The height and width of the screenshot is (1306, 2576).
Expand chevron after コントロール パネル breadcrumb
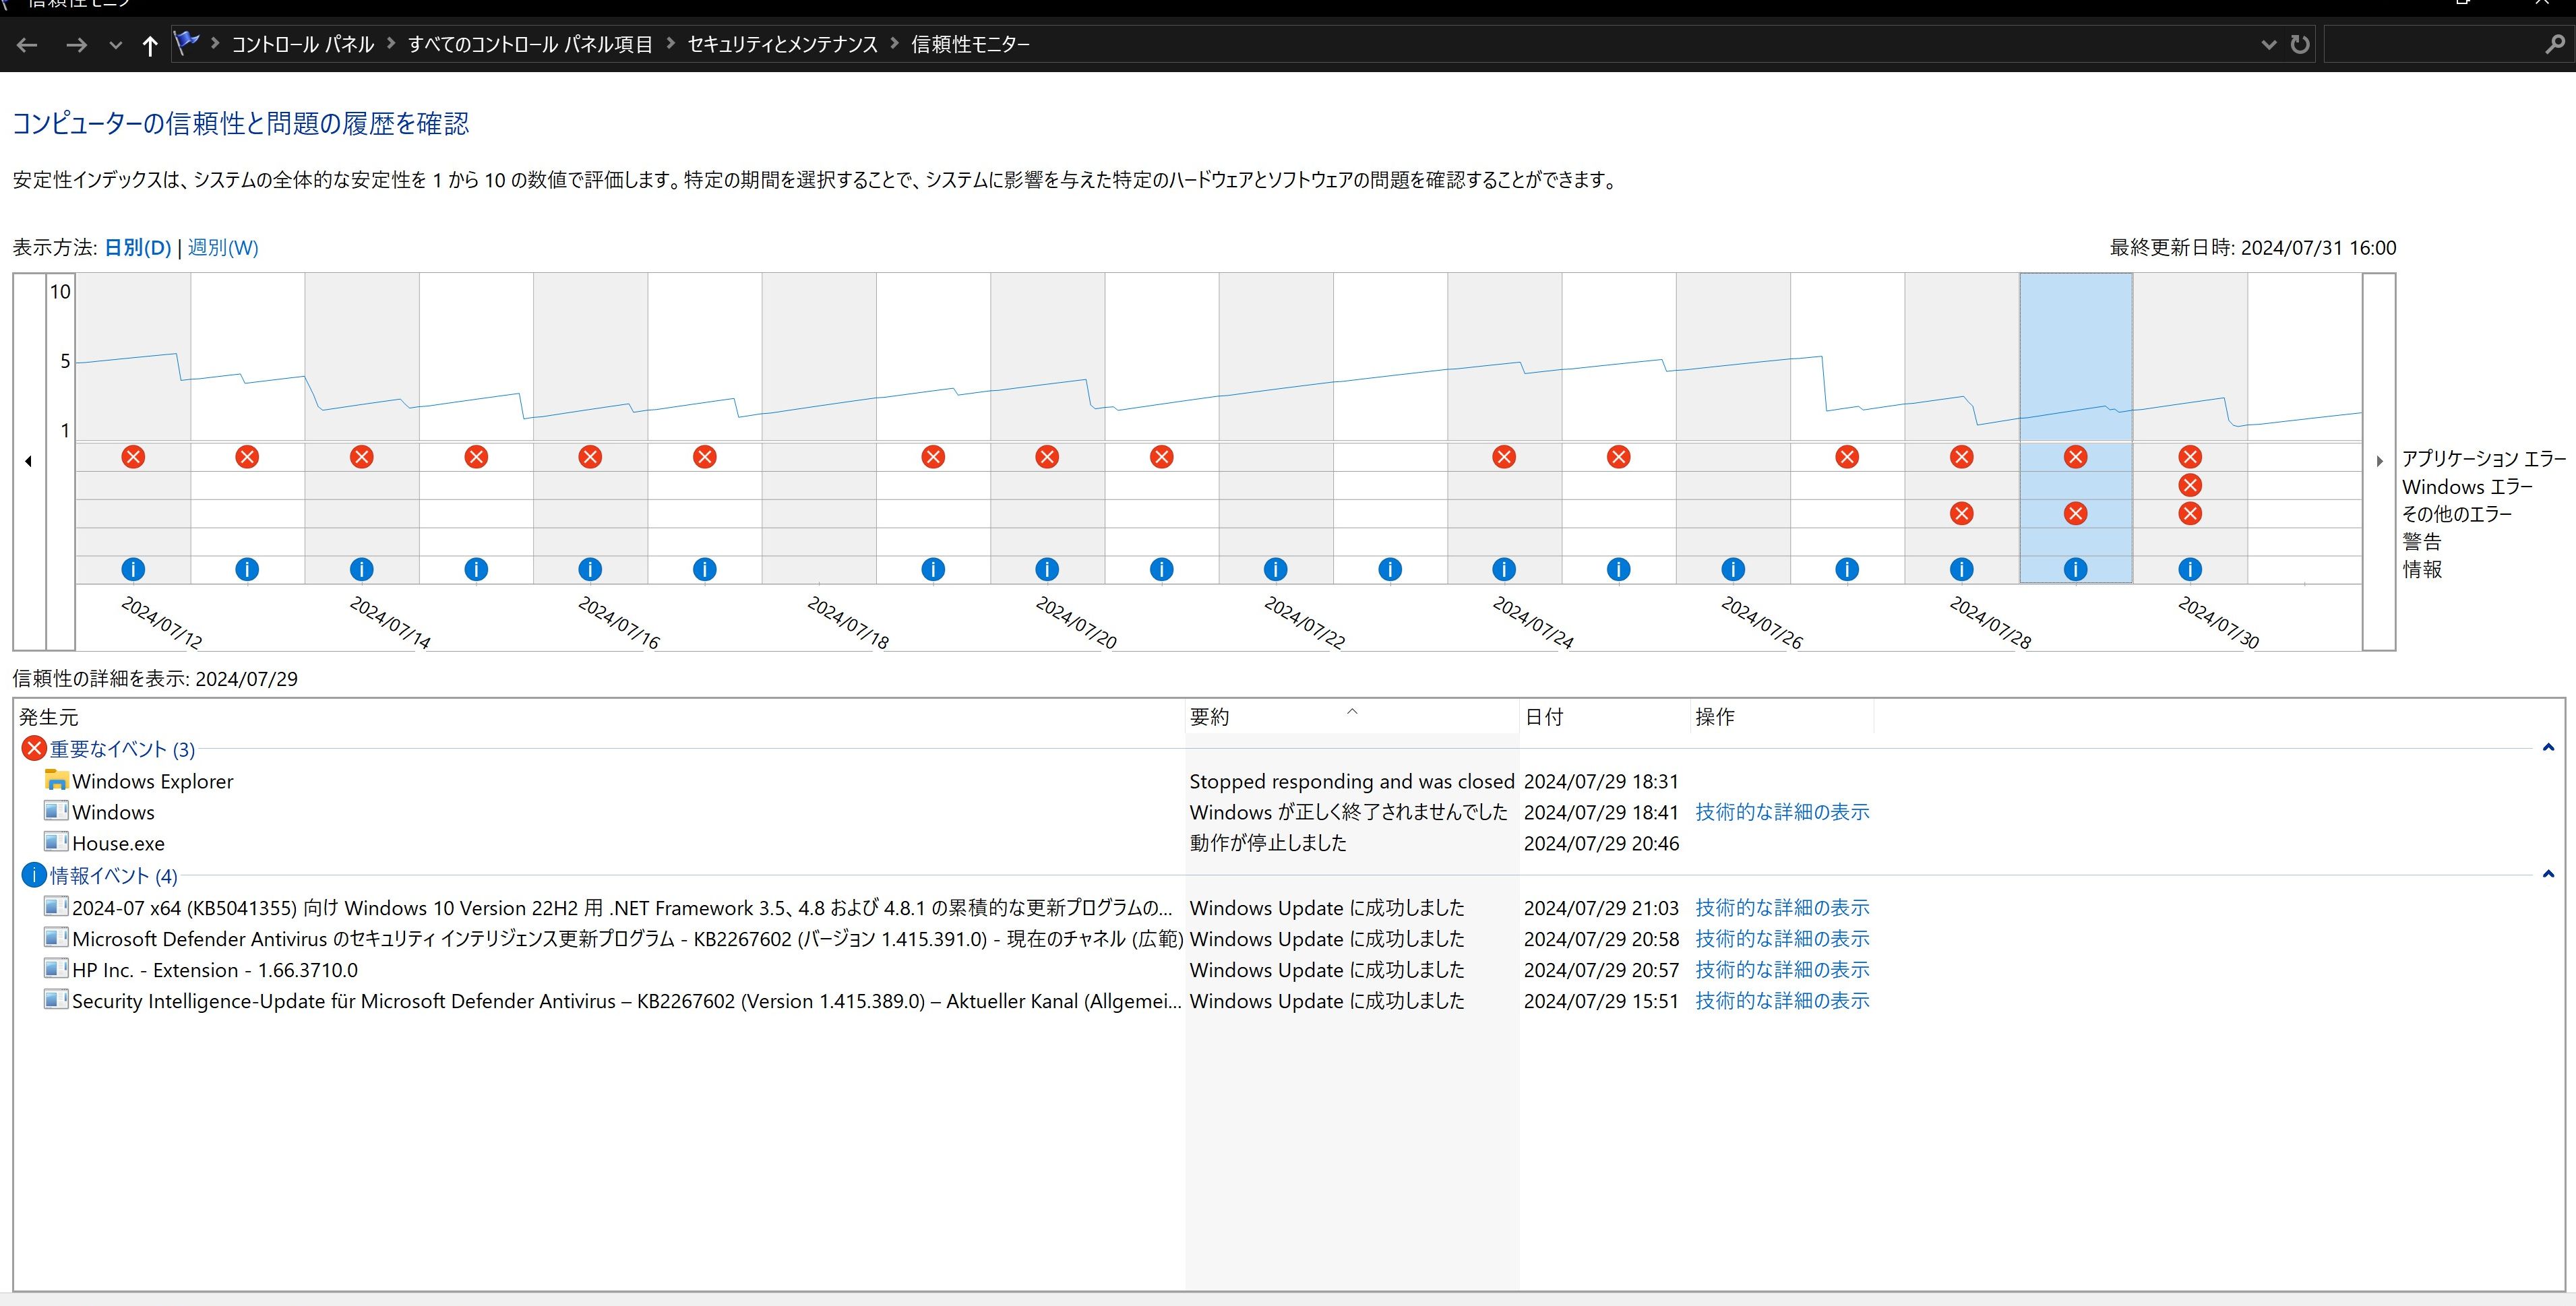pos(391,44)
